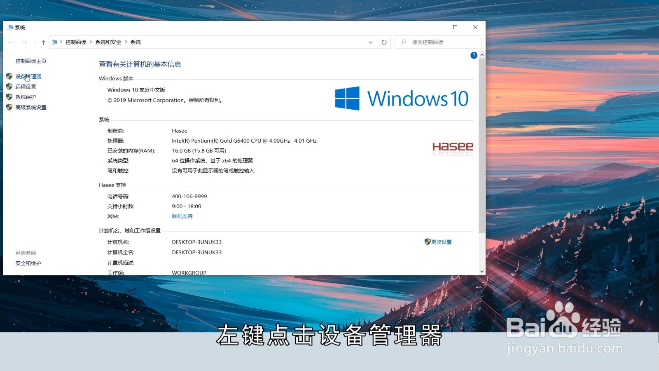This screenshot has width=659, height=371.
Task: Click the refresh icon beside the address bar
Action: pos(383,42)
